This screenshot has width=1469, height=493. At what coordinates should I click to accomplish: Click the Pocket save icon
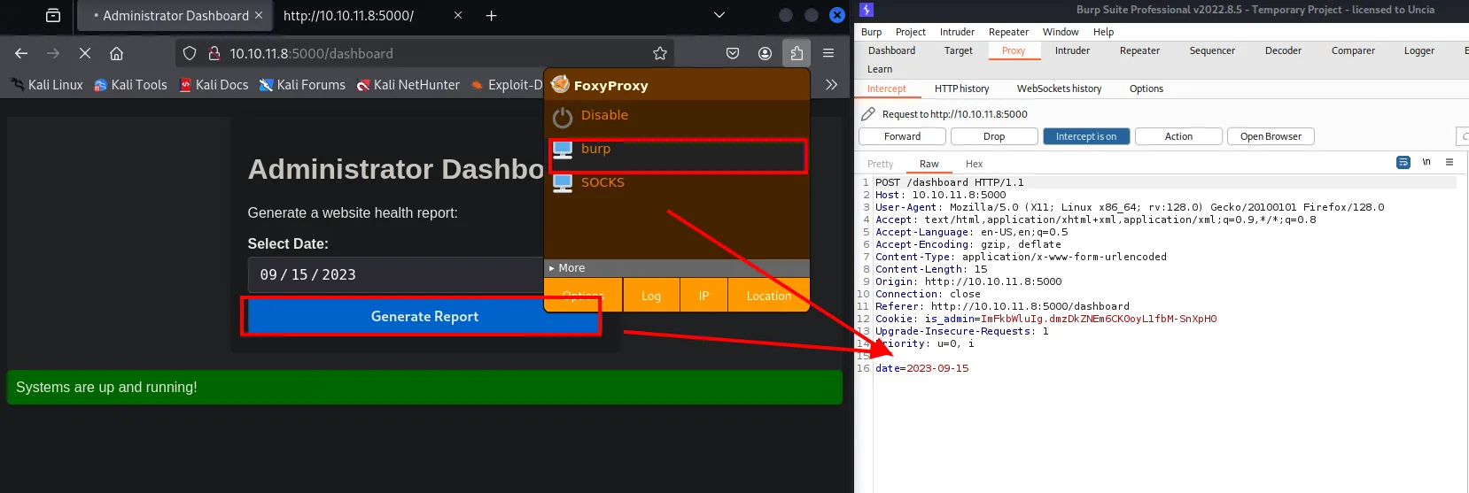click(733, 53)
